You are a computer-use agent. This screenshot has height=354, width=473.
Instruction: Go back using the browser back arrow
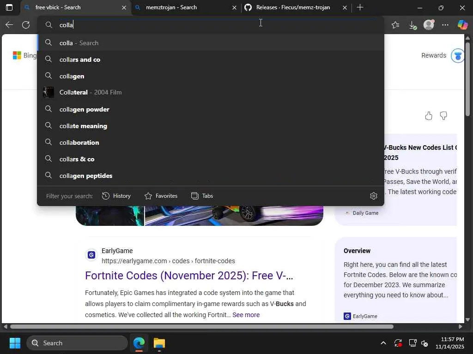click(x=9, y=25)
